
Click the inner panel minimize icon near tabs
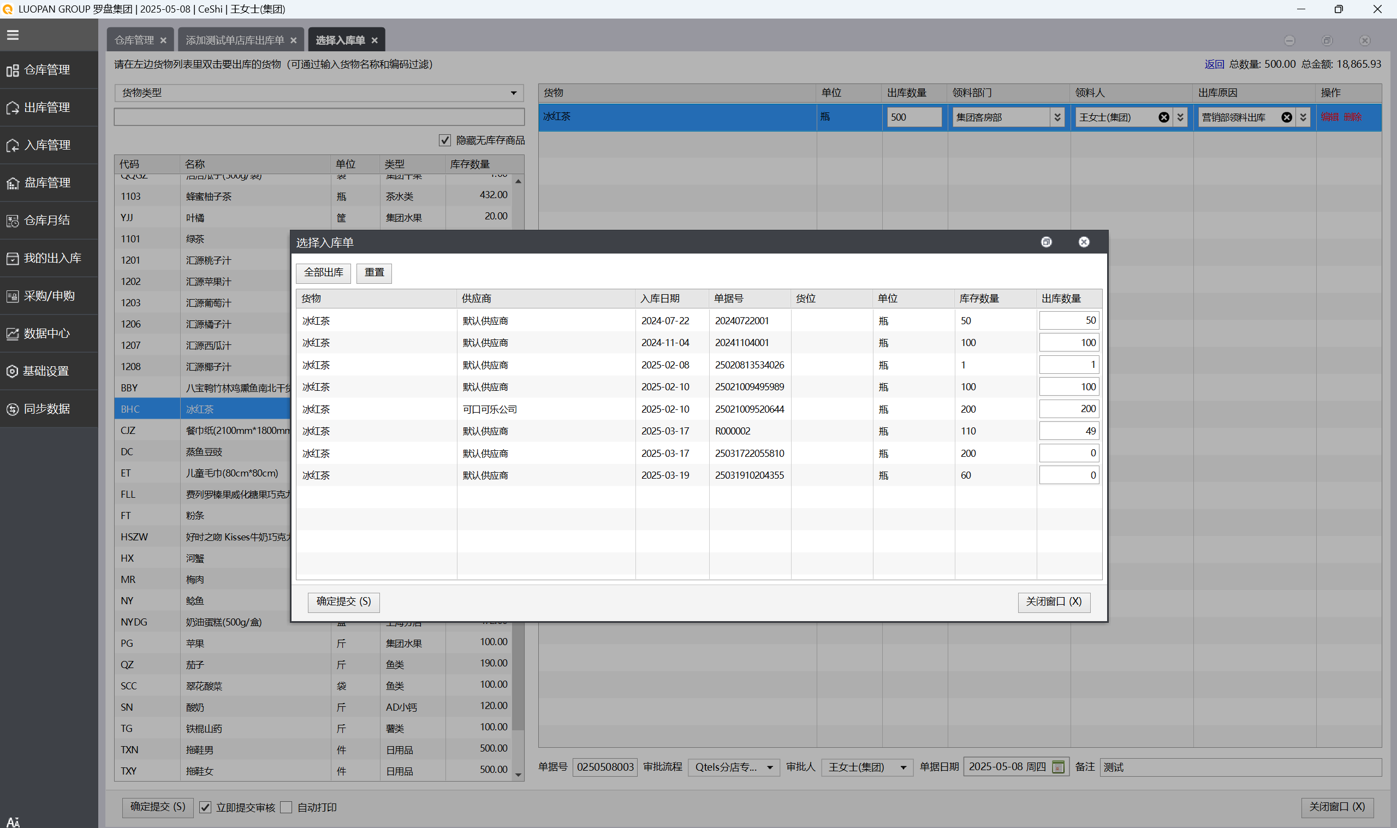coord(1289,40)
